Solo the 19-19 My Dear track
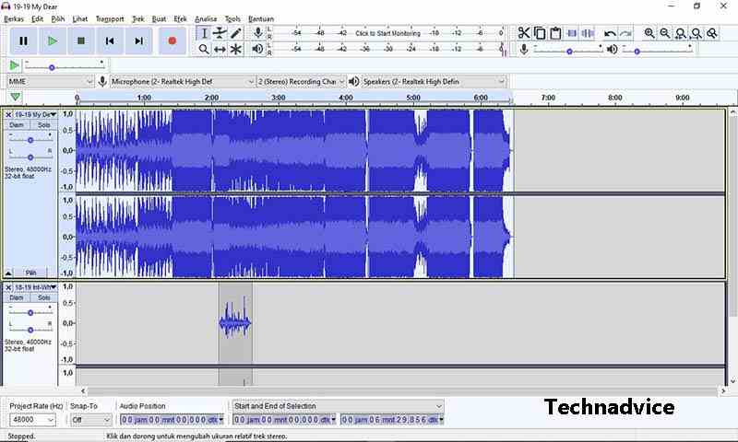738x442 pixels. [43, 125]
